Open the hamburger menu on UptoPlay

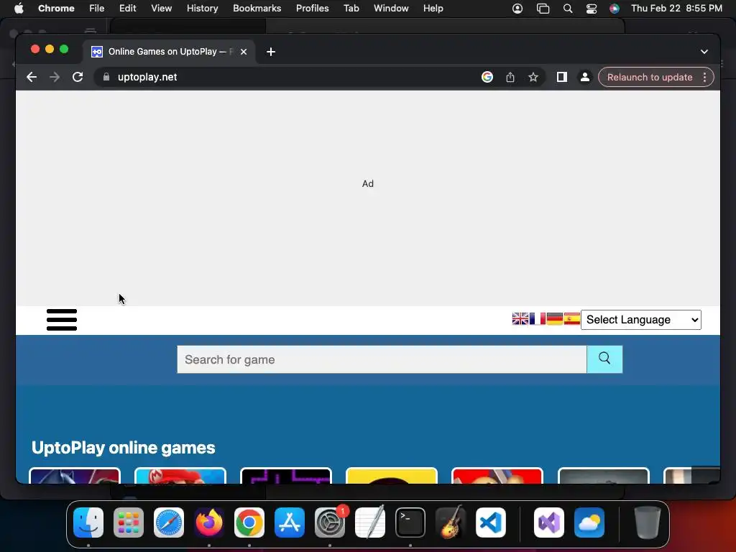(x=62, y=320)
